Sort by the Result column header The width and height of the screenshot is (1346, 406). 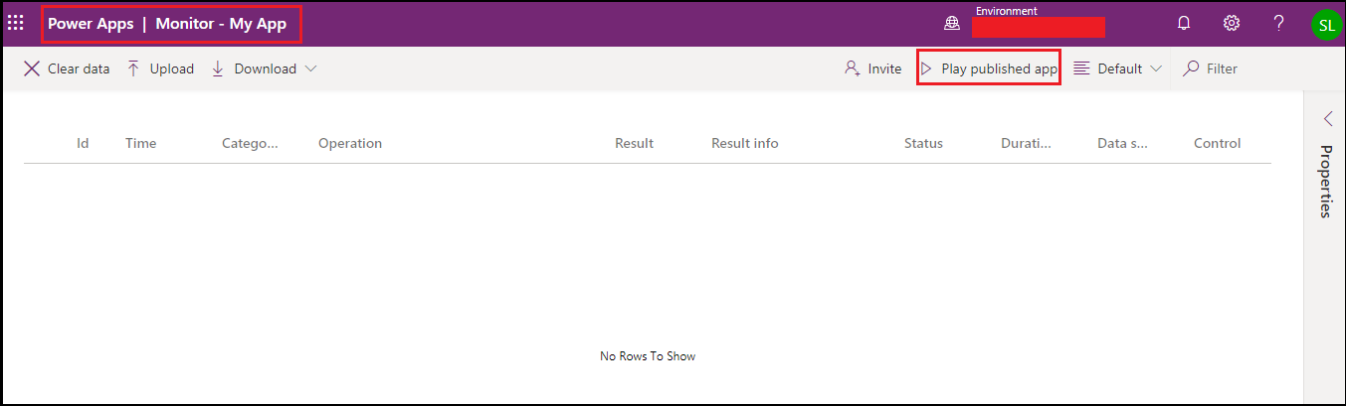[x=634, y=143]
